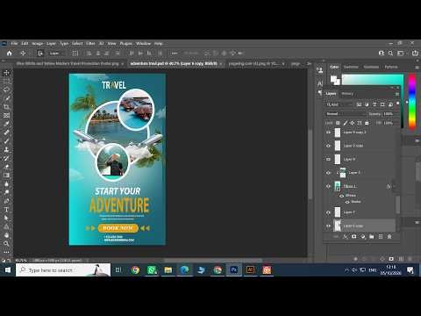Pick a color in the teal color field
421x316 pixels.
point(373,80)
